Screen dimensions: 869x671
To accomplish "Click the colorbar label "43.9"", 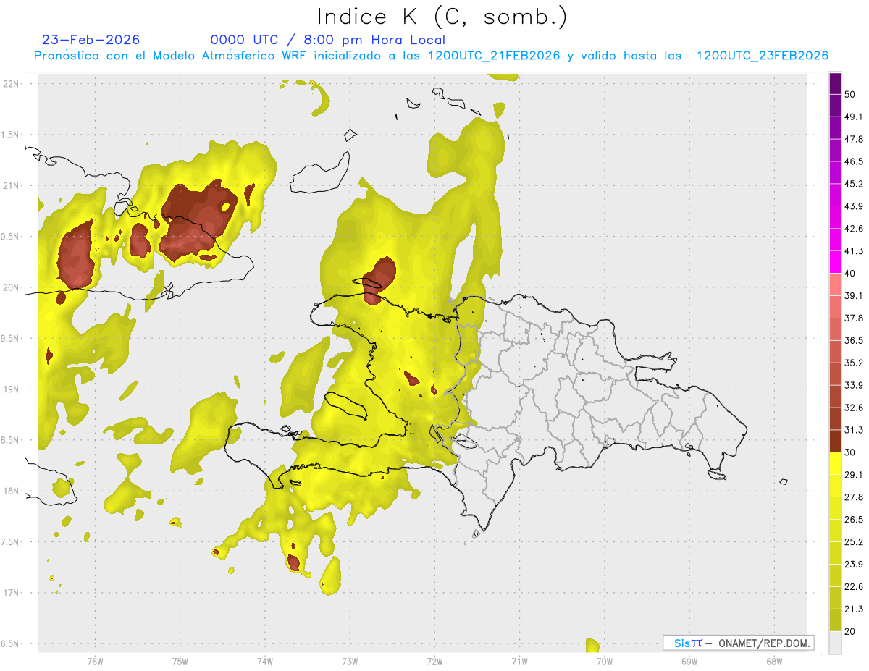I will coord(854,206).
